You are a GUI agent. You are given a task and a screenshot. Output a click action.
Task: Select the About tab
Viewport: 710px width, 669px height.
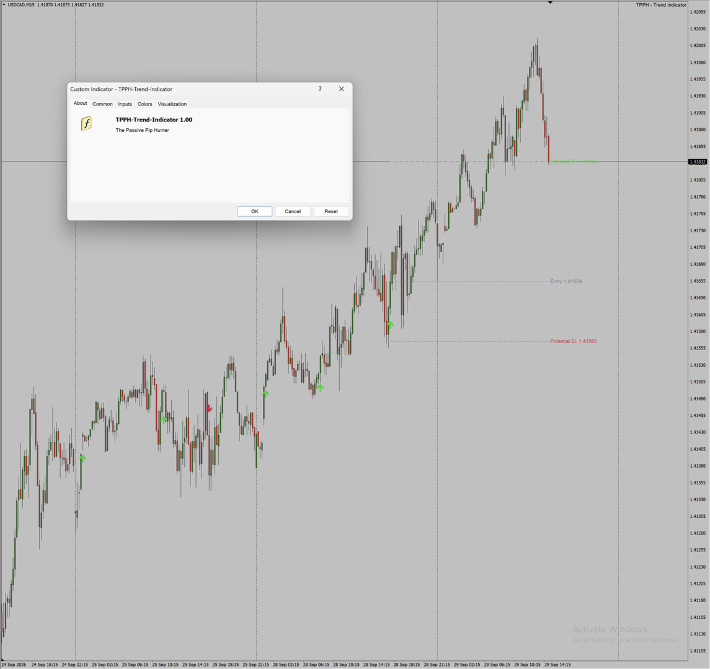click(80, 103)
